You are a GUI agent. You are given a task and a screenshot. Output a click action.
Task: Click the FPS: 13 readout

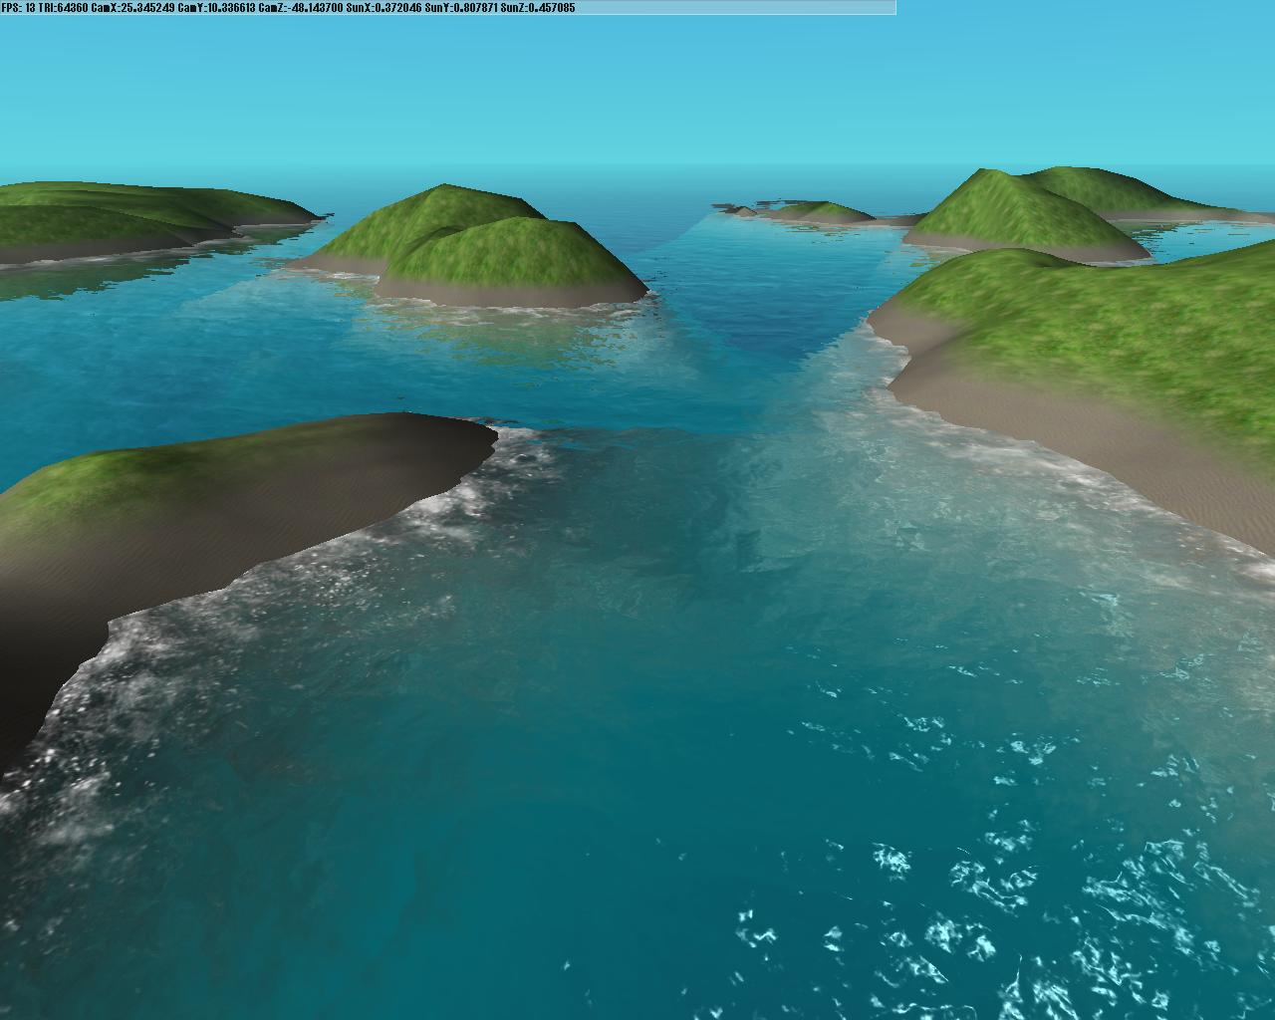19,8
